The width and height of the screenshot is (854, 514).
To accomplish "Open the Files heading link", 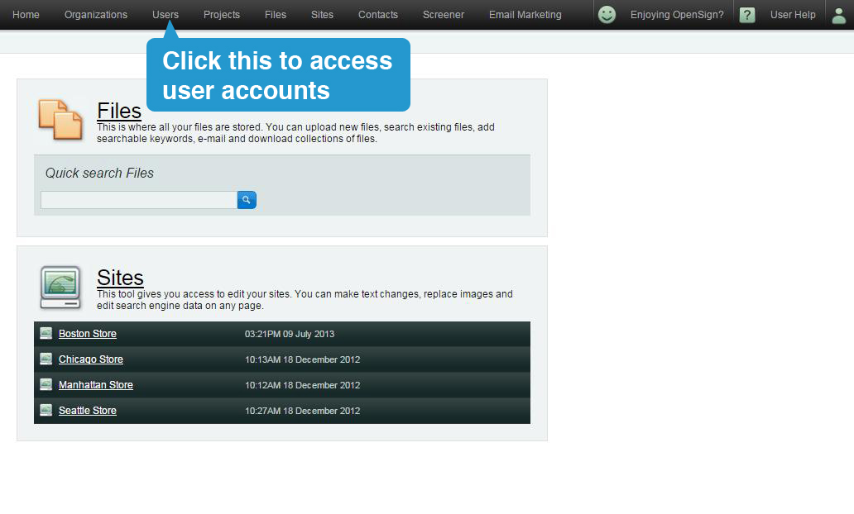I will [x=118, y=111].
